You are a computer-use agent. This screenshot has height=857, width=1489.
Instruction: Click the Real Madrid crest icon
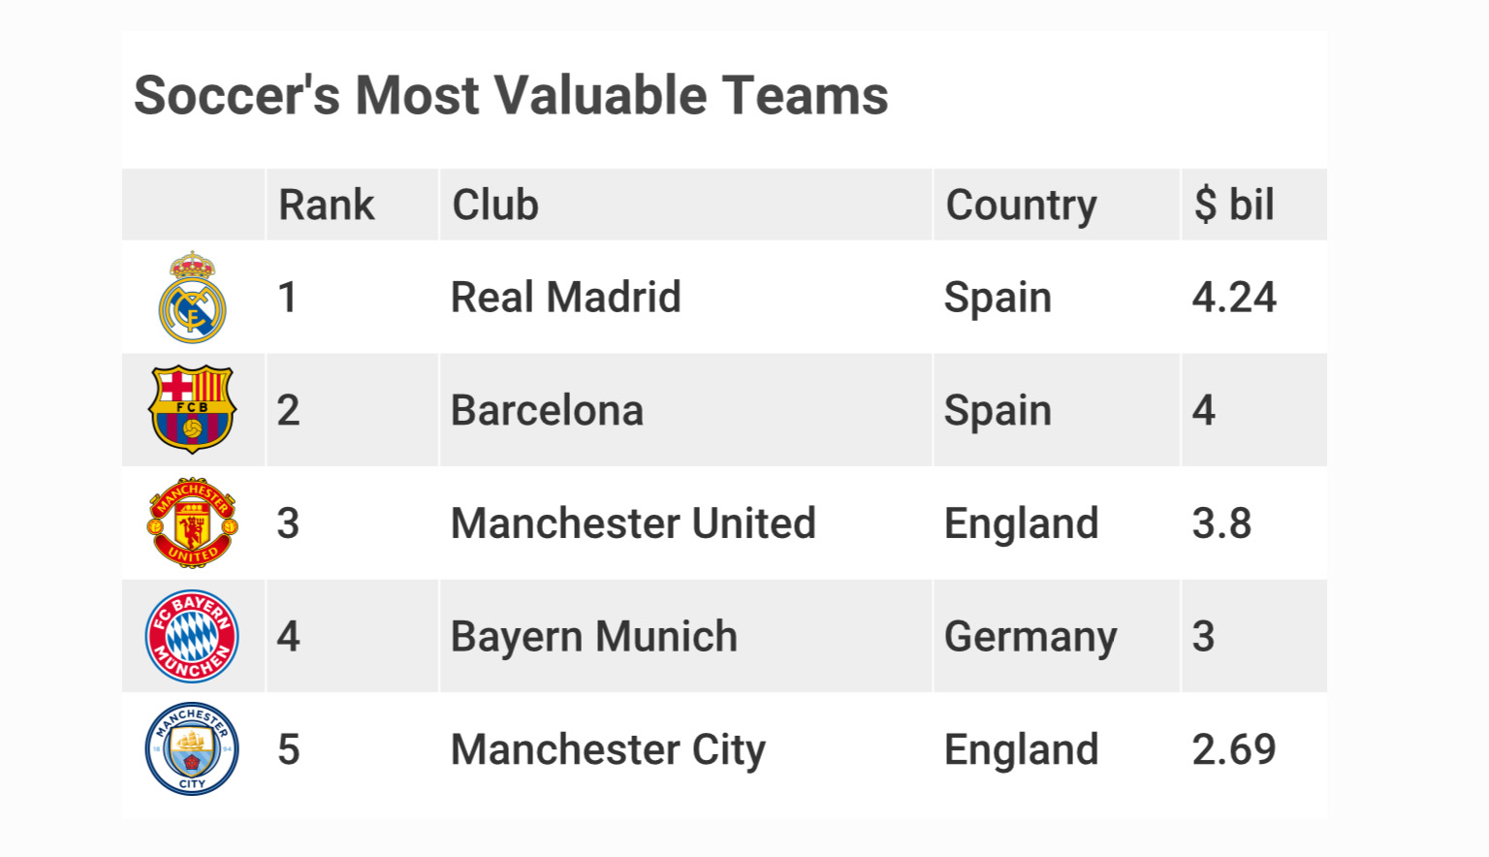pyautogui.click(x=192, y=298)
